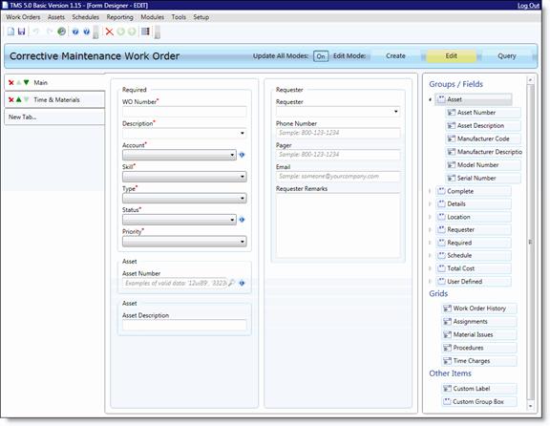Screen dimensions: 550x426
Task: Toggle Update All Modes On switch
Action: pyautogui.click(x=321, y=56)
